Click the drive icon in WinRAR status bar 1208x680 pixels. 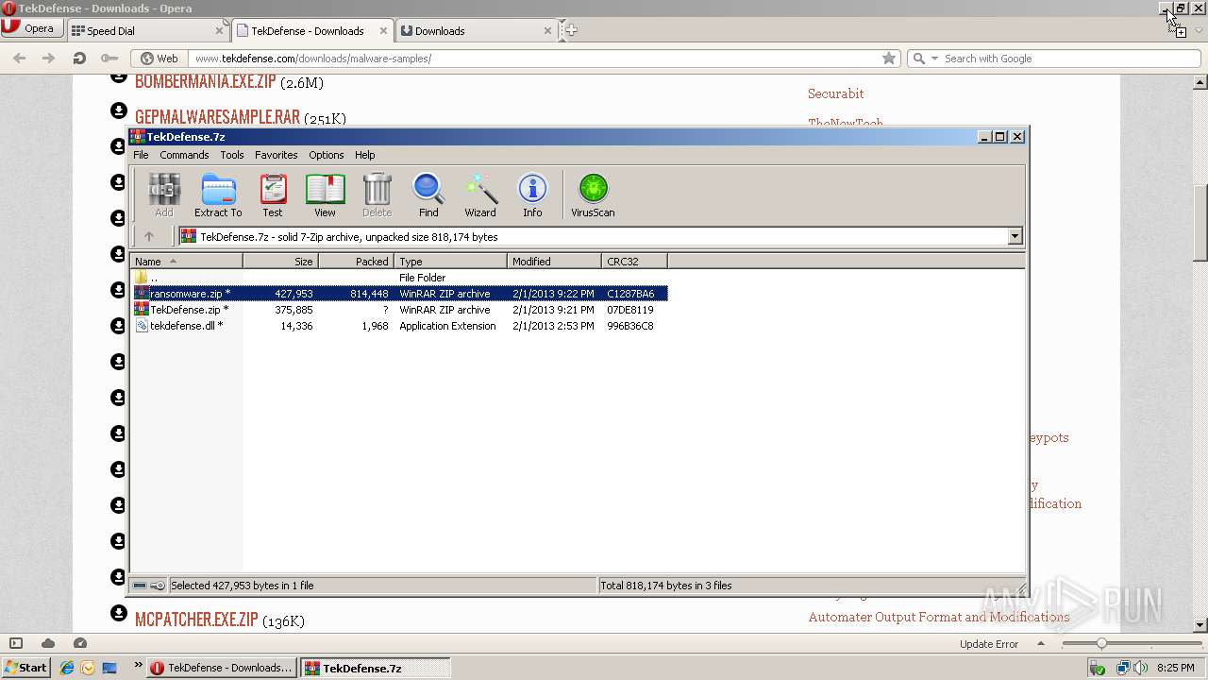pyautogui.click(x=140, y=586)
